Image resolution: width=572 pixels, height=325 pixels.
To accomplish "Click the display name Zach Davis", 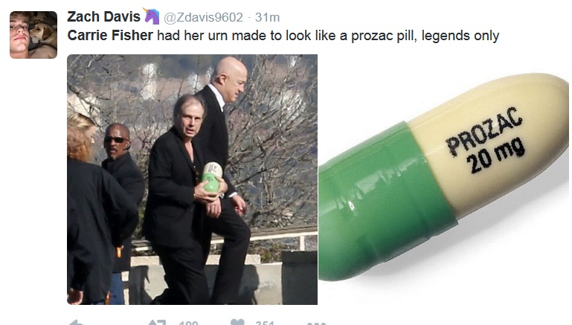I will 103,17.
